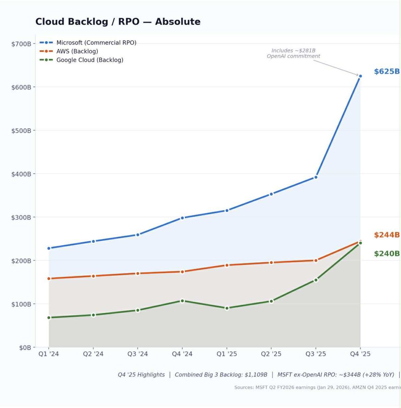Screen dimensions: 401x408
Task: Click the OpenAI commitment annotation text
Action: [x=294, y=53]
